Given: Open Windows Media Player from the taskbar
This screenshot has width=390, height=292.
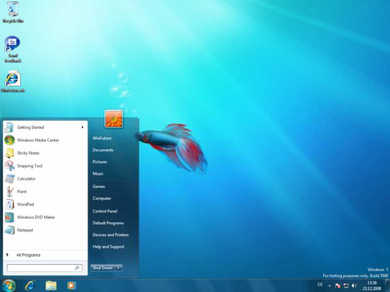Looking at the screenshot, I should pos(71,285).
